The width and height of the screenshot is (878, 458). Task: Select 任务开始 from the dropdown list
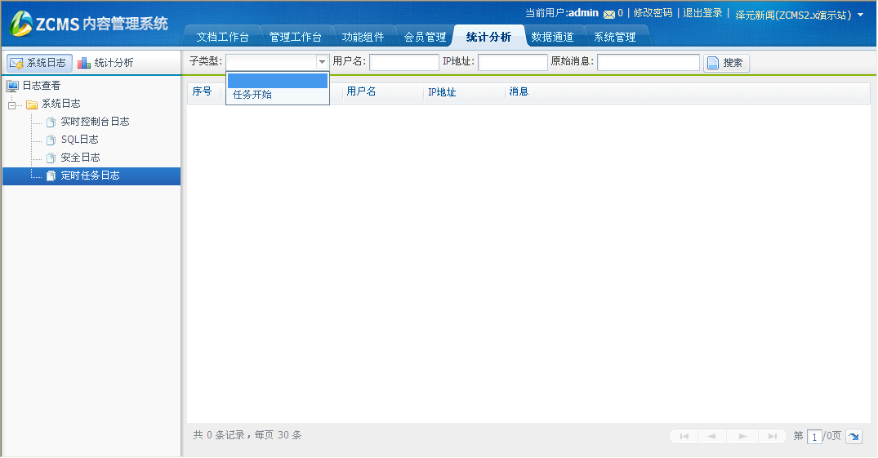(x=253, y=95)
